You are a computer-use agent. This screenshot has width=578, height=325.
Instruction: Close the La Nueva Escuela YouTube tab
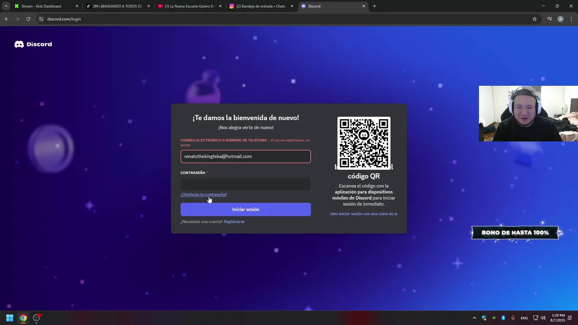pos(220,6)
